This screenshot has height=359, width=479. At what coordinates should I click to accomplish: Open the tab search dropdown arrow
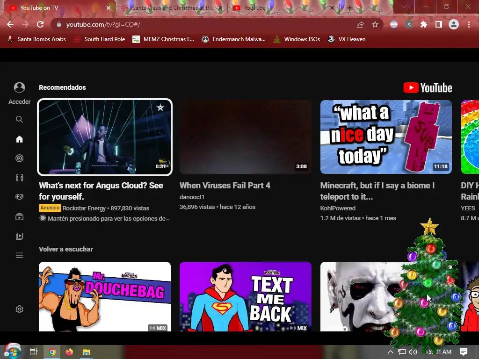pyautogui.click(x=404, y=7)
